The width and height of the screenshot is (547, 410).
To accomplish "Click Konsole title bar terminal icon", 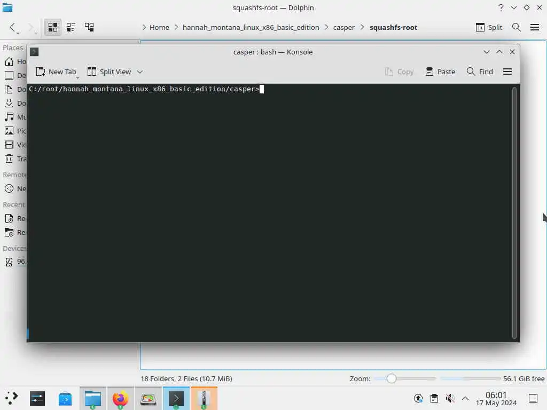I will click(x=34, y=52).
